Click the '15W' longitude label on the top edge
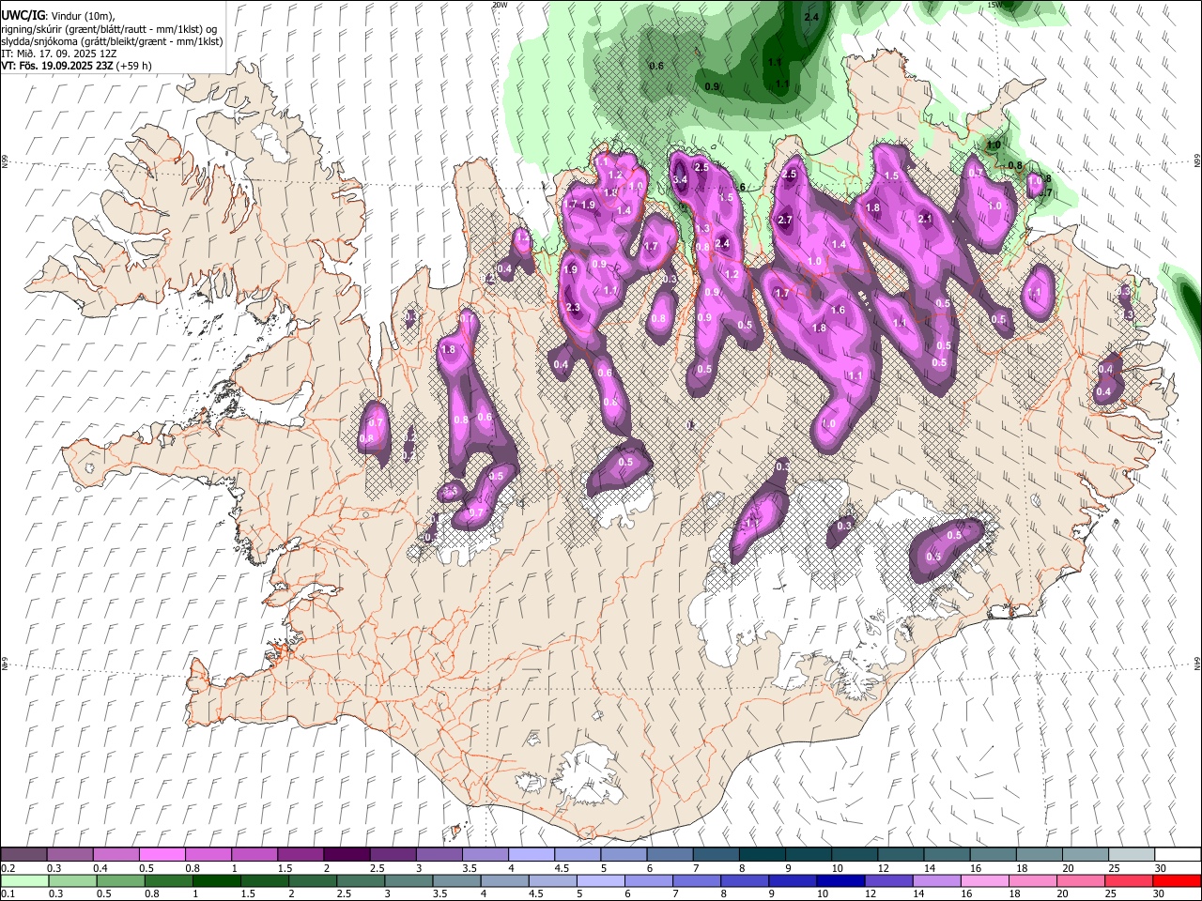Screen dimensions: 1202x901 pos(994,5)
